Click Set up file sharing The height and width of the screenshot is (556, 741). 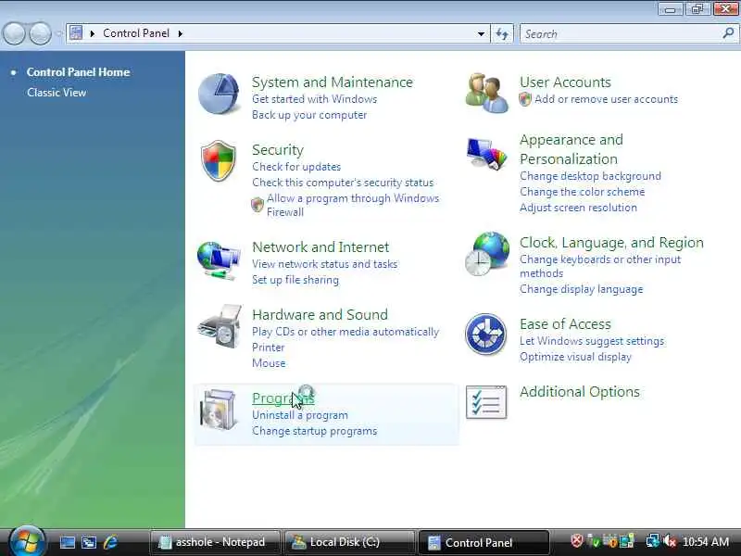[x=295, y=280]
